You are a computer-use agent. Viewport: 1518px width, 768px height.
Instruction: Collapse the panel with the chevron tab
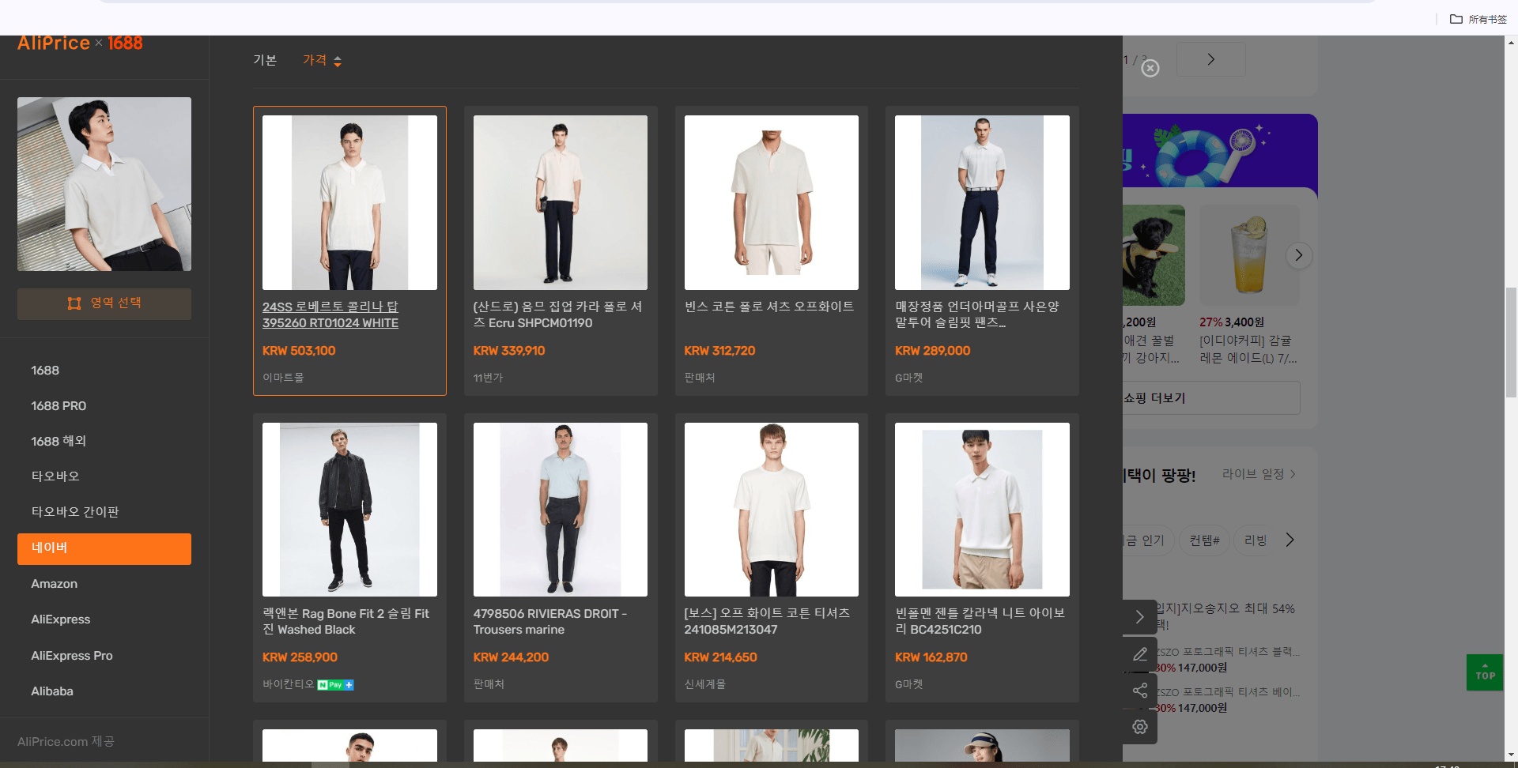[x=1139, y=617]
